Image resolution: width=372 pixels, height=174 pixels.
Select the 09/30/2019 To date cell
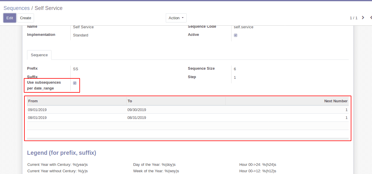pyautogui.click(x=176, y=110)
